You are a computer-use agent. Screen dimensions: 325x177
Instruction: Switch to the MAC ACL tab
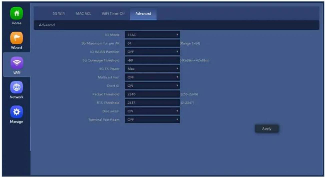tap(83, 13)
